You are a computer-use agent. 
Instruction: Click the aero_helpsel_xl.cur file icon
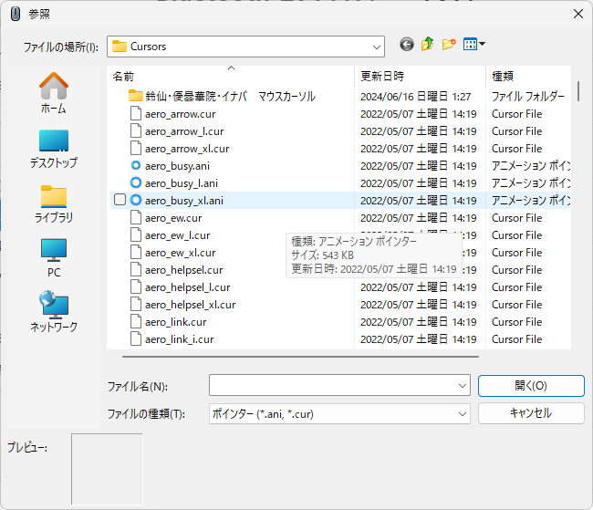coord(136,305)
